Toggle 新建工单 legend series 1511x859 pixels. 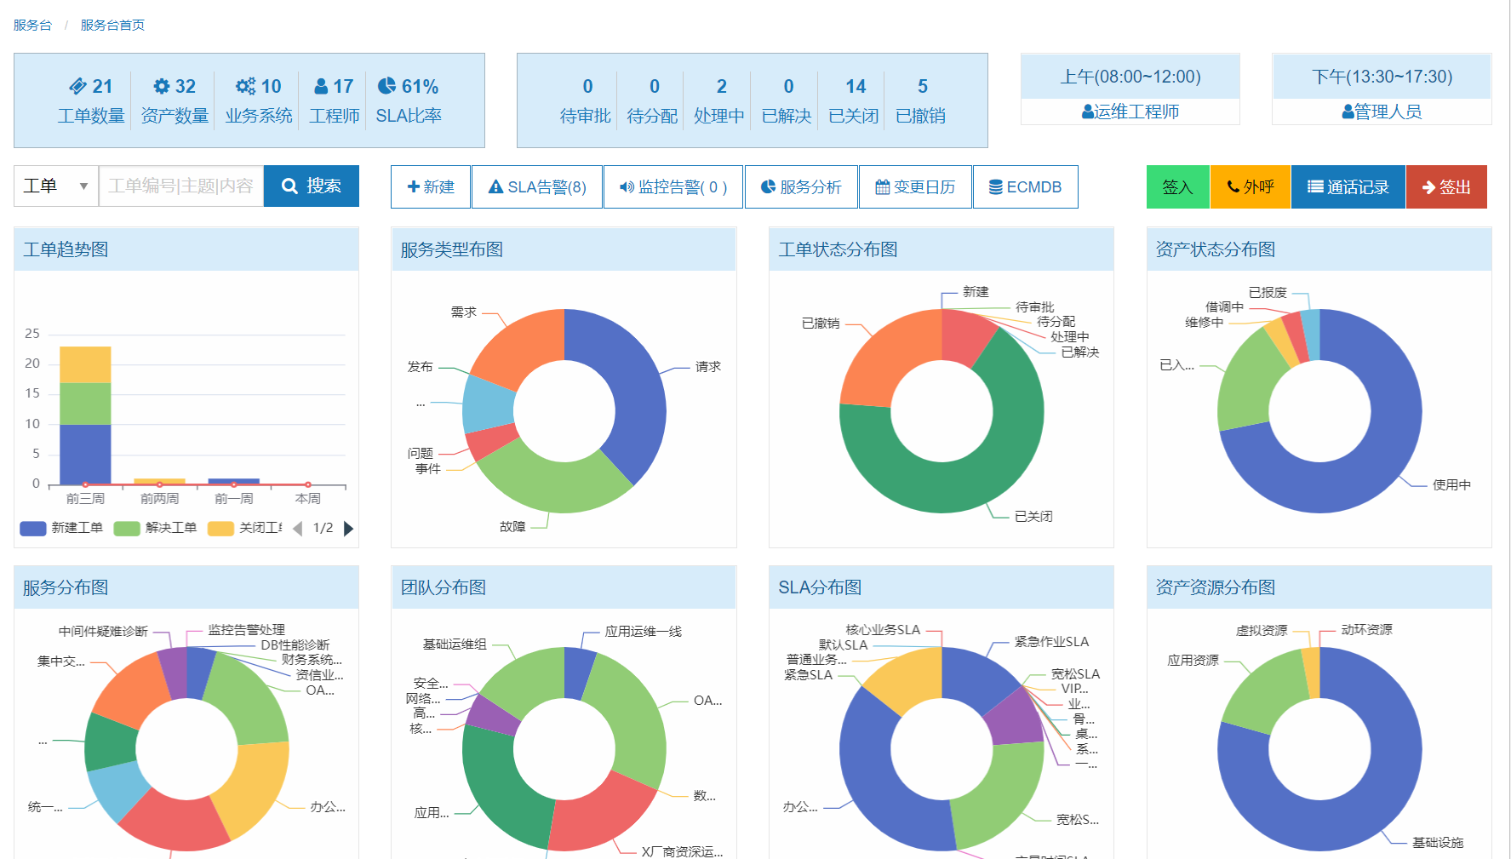[x=62, y=529]
